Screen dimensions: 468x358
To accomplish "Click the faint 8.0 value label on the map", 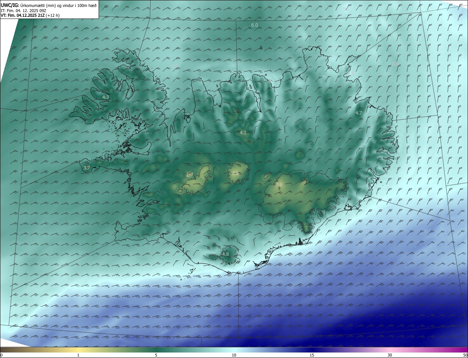I will (396, 64).
